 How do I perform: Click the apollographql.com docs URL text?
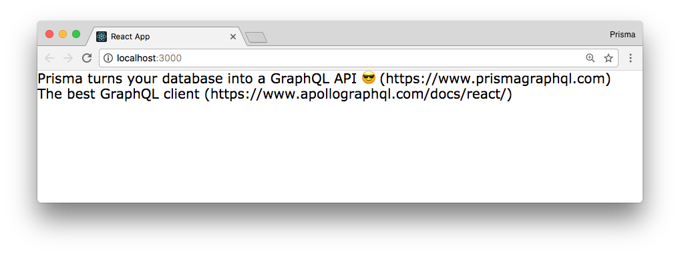[x=358, y=94]
